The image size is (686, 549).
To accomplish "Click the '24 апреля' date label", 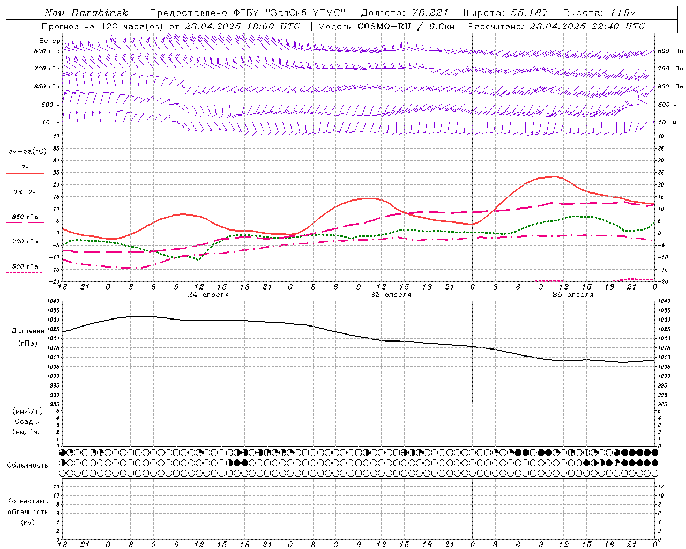I will [208, 295].
